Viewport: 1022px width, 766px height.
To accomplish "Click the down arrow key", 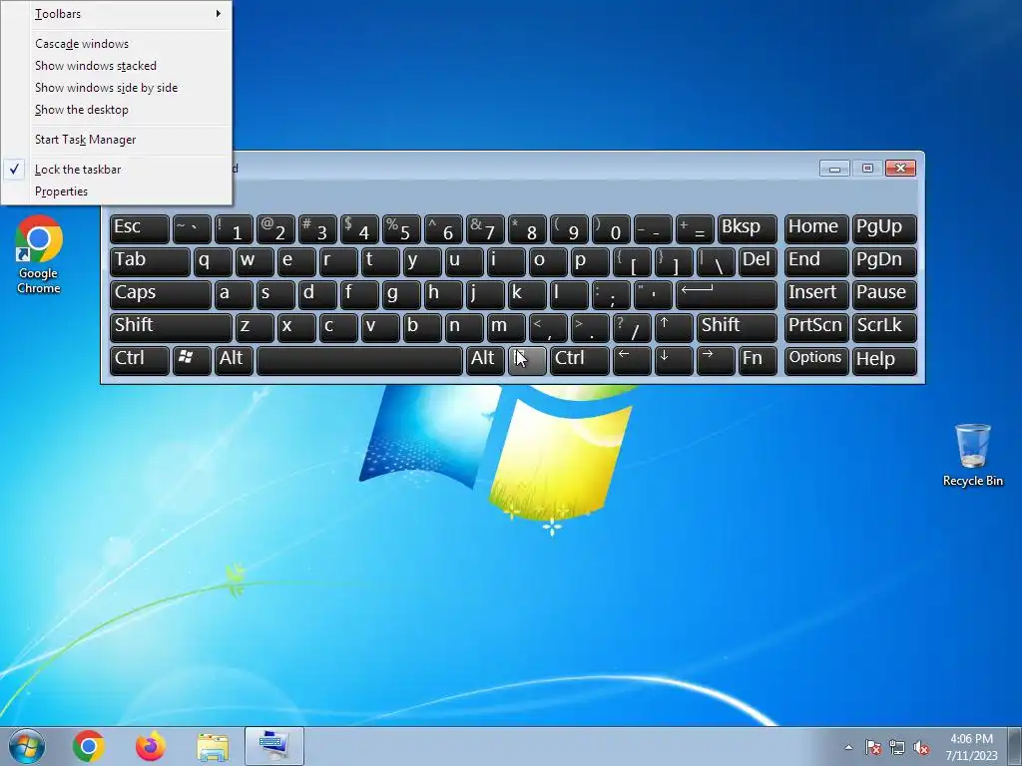I will pos(674,360).
